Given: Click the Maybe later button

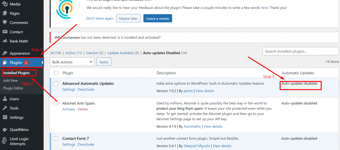Looking at the screenshot, I should [128, 19].
